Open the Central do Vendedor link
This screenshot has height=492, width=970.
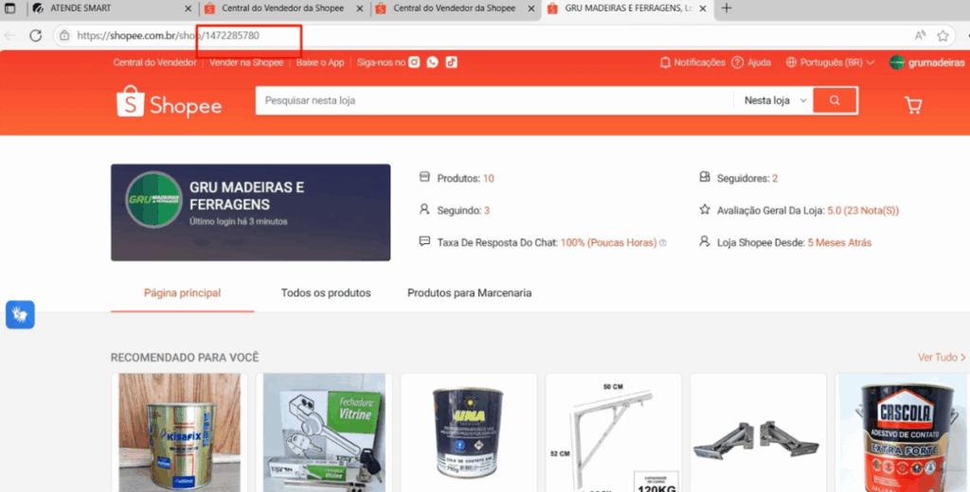coord(154,62)
